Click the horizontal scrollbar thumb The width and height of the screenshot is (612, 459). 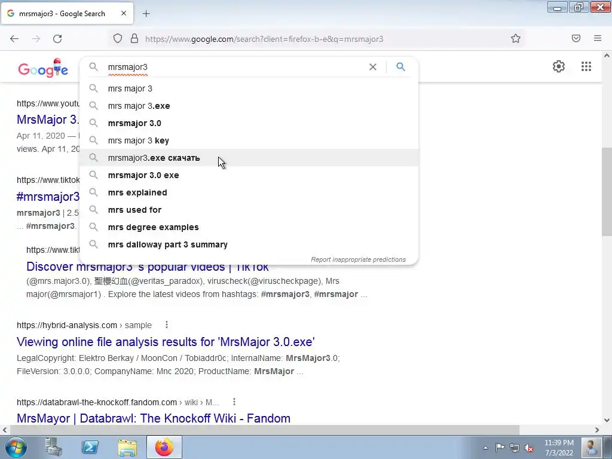point(265,430)
